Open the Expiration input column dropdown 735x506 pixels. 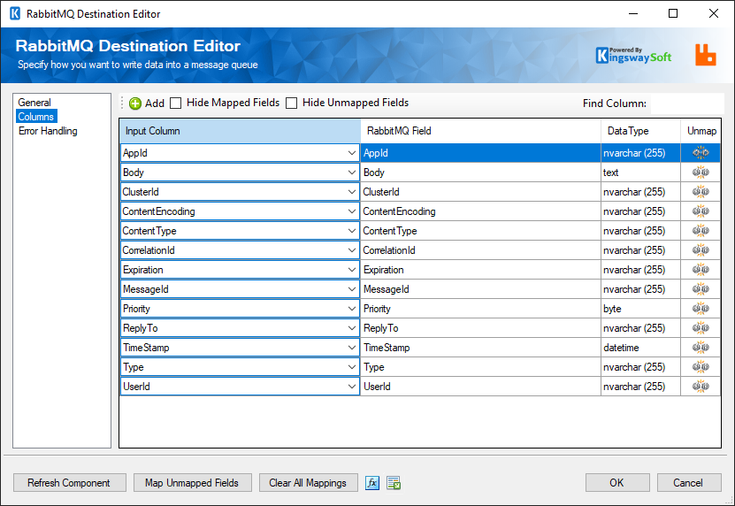click(351, 270)
